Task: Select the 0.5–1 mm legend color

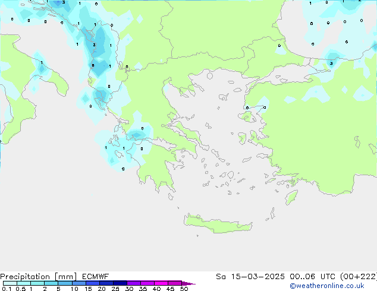Action: pos(24,283)
